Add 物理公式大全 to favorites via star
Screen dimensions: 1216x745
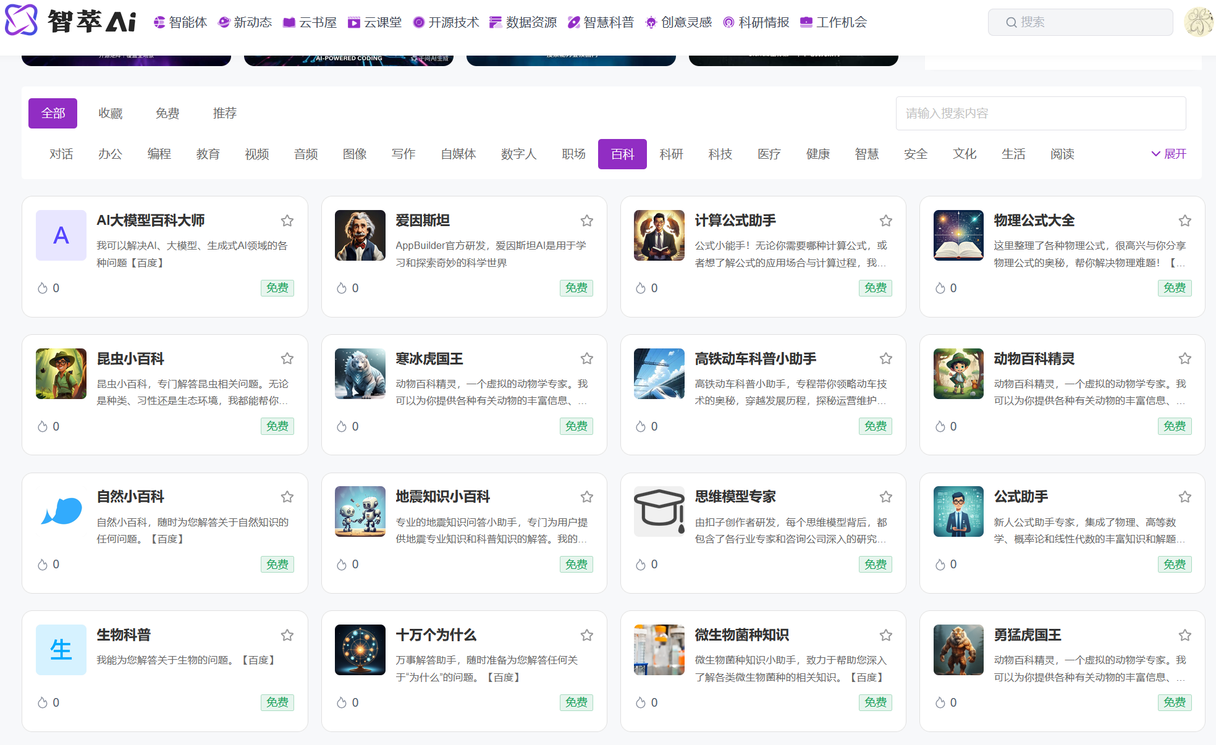click(x=1185, y=221)
